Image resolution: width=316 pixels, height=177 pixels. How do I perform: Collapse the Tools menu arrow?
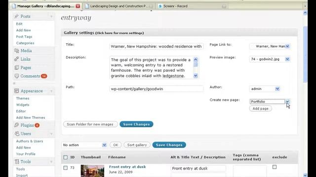point(51,162)
